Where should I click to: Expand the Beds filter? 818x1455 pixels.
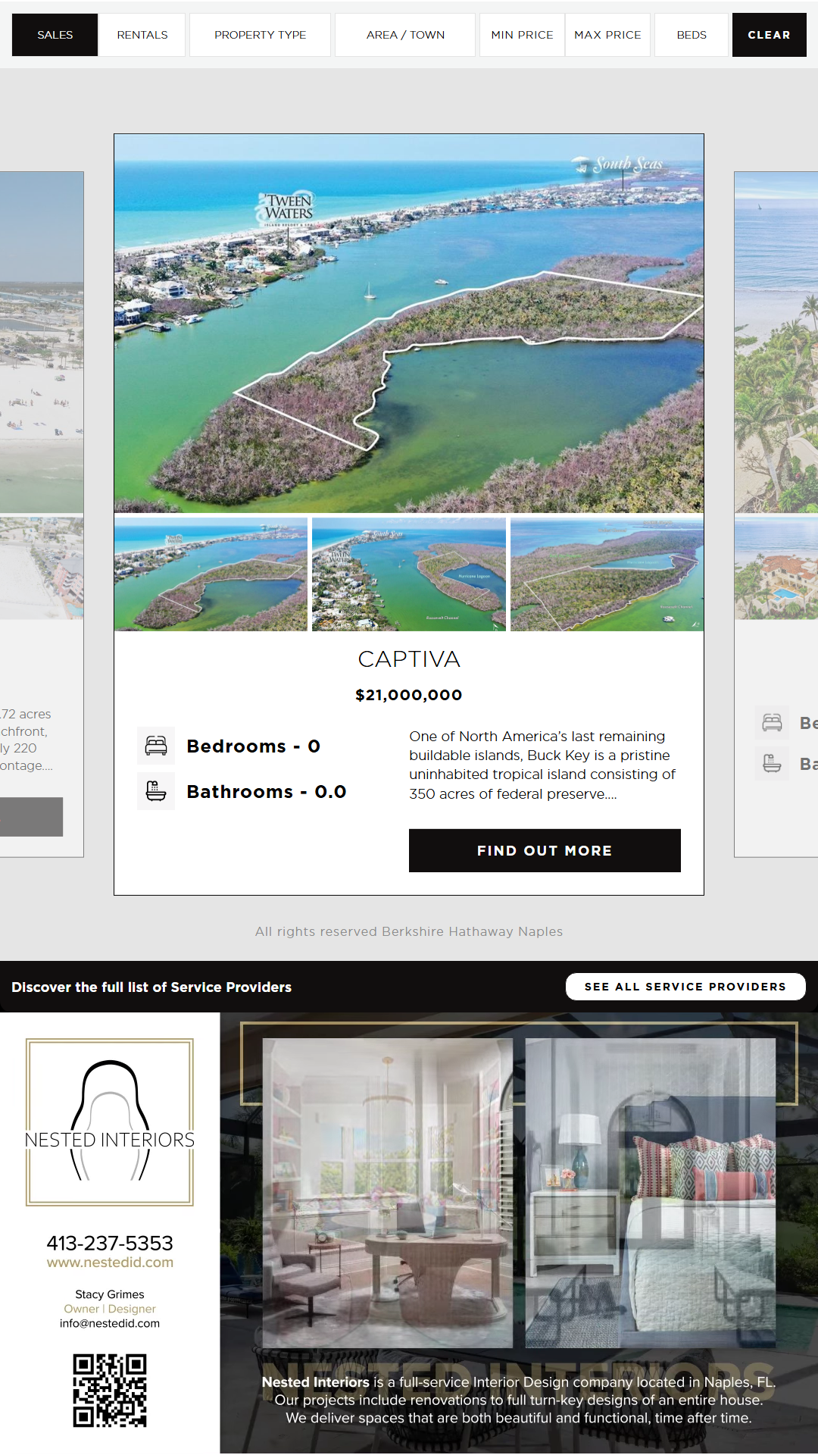click(692, 35)
